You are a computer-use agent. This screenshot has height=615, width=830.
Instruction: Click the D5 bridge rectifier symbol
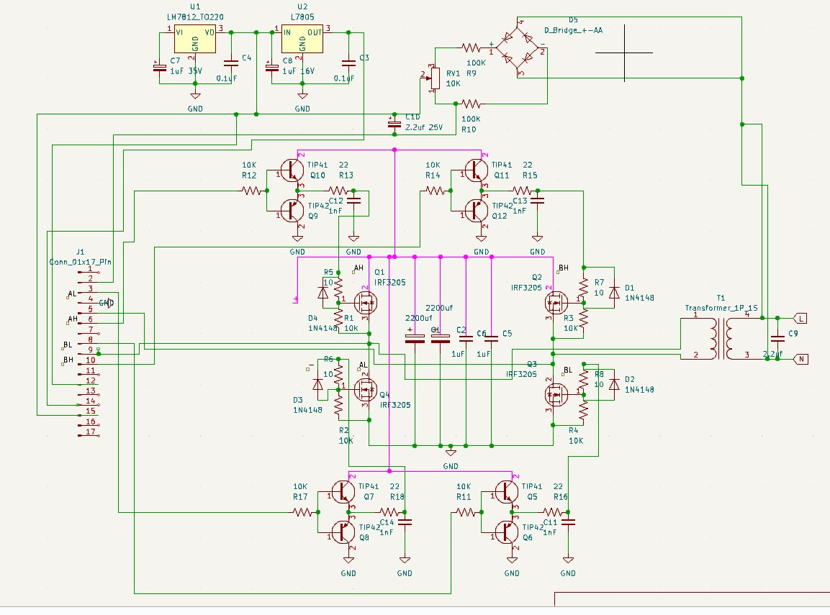(518, 48)
